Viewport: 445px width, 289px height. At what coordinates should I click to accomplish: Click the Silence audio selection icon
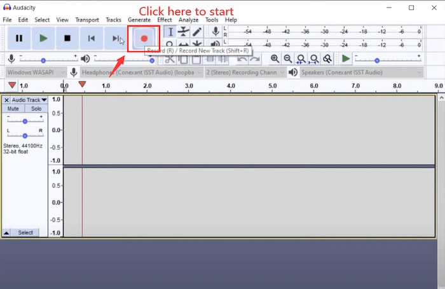(222, 59)
